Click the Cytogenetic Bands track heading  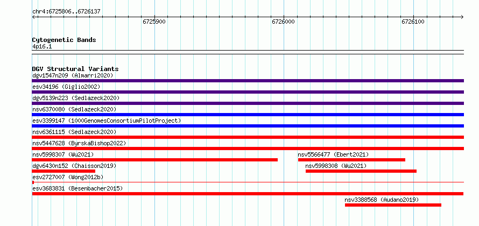point(64,40)
